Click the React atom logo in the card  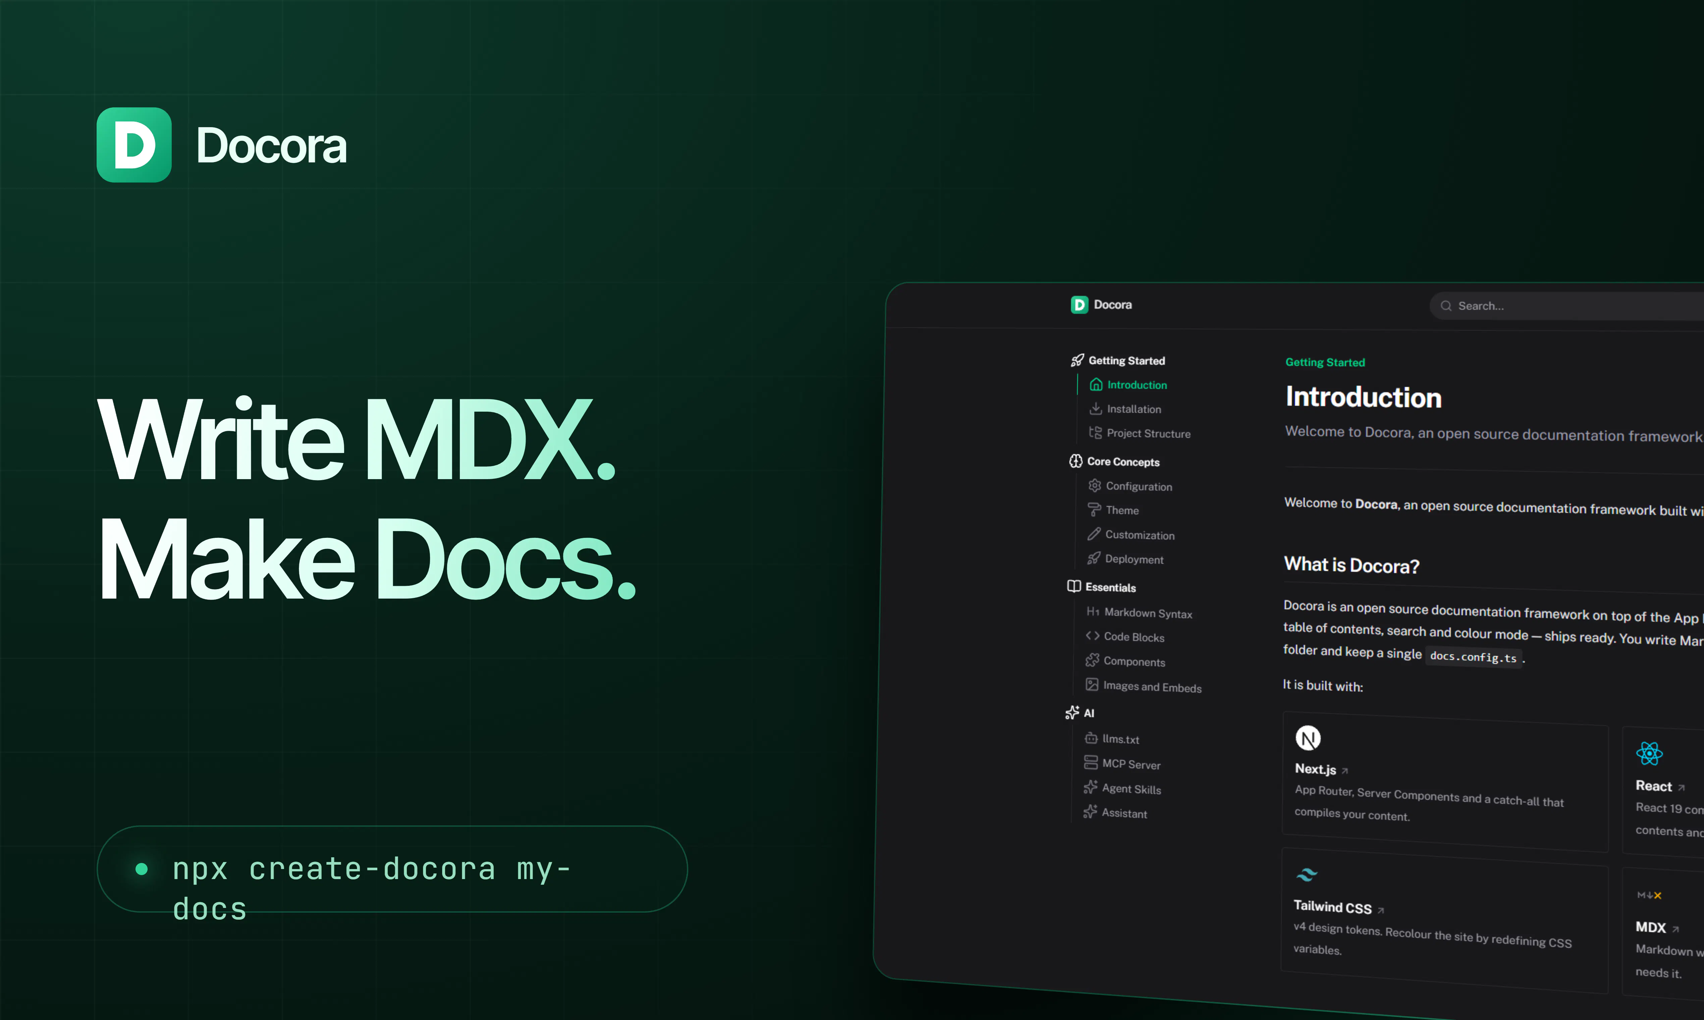pyautogui.click(x=1649, y=753)
